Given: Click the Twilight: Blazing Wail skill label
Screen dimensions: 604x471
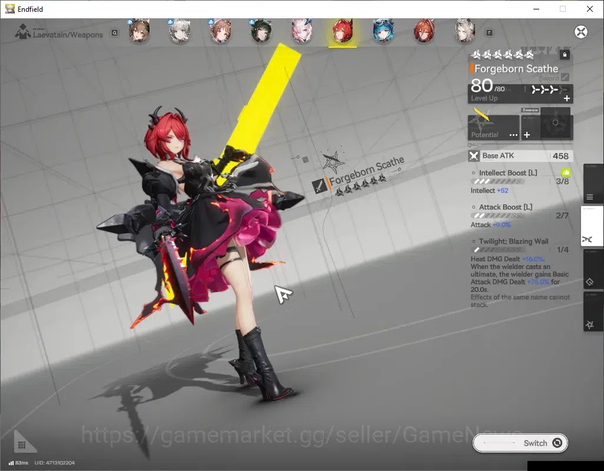Looking at the screenshot, I should [513, 241].
